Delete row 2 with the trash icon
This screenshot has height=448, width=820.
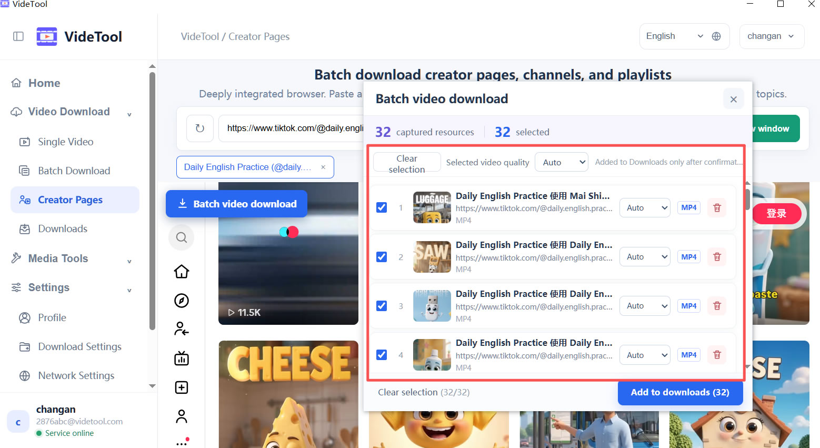(x=717, y=257)
